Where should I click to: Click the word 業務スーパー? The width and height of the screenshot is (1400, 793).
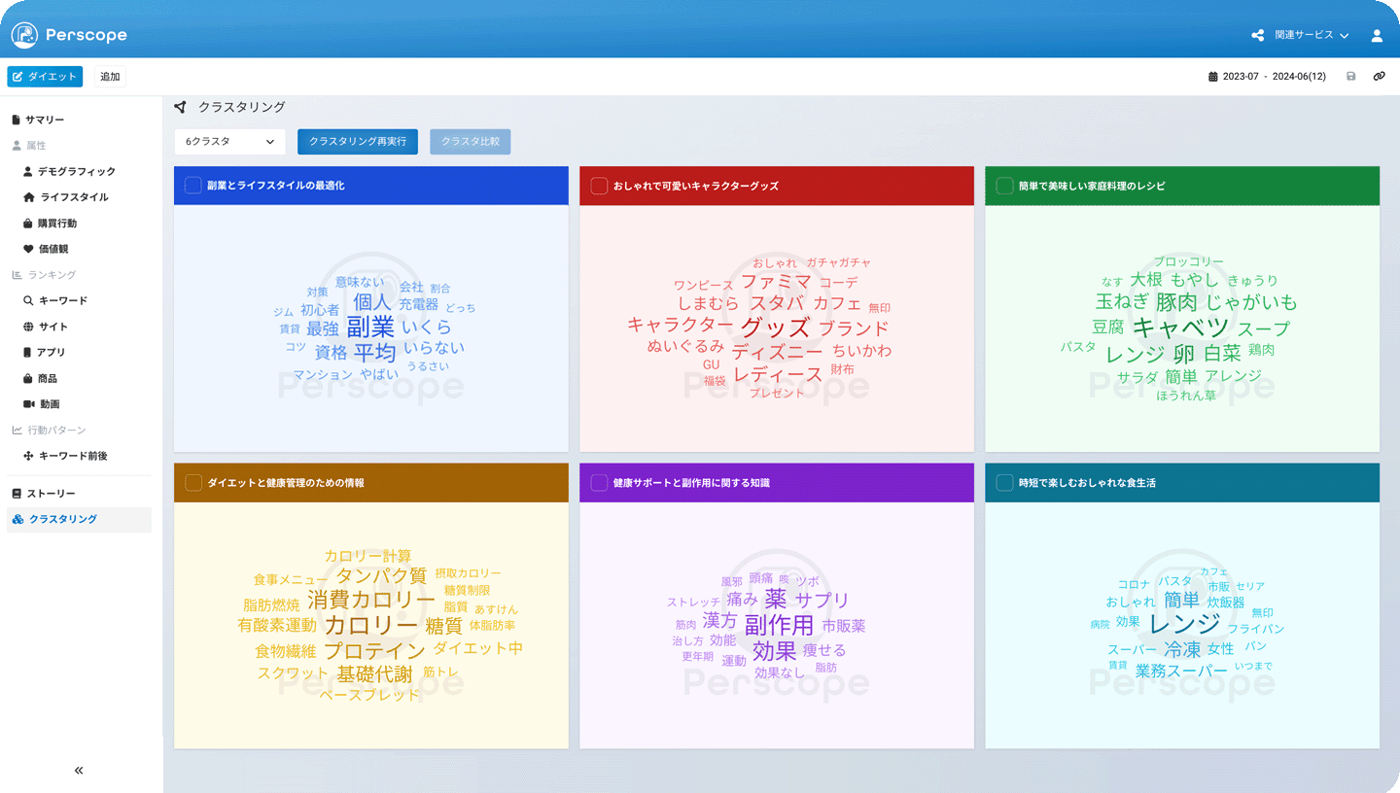[1181, 672]
